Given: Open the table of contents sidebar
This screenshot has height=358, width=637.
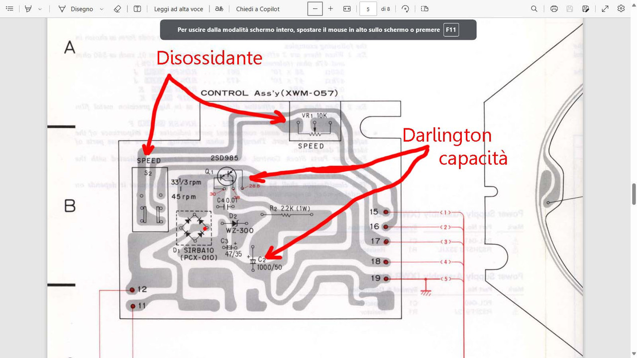Looking at the screenshot, I should [9, 9].
